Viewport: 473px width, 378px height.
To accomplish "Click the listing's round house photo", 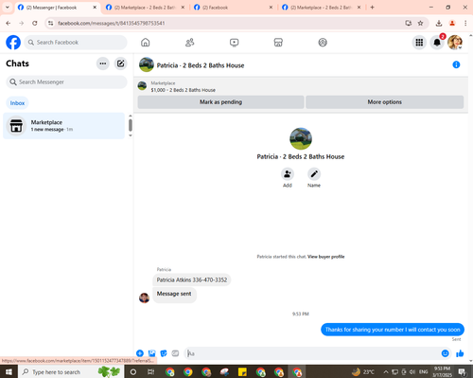I will 301,138.
